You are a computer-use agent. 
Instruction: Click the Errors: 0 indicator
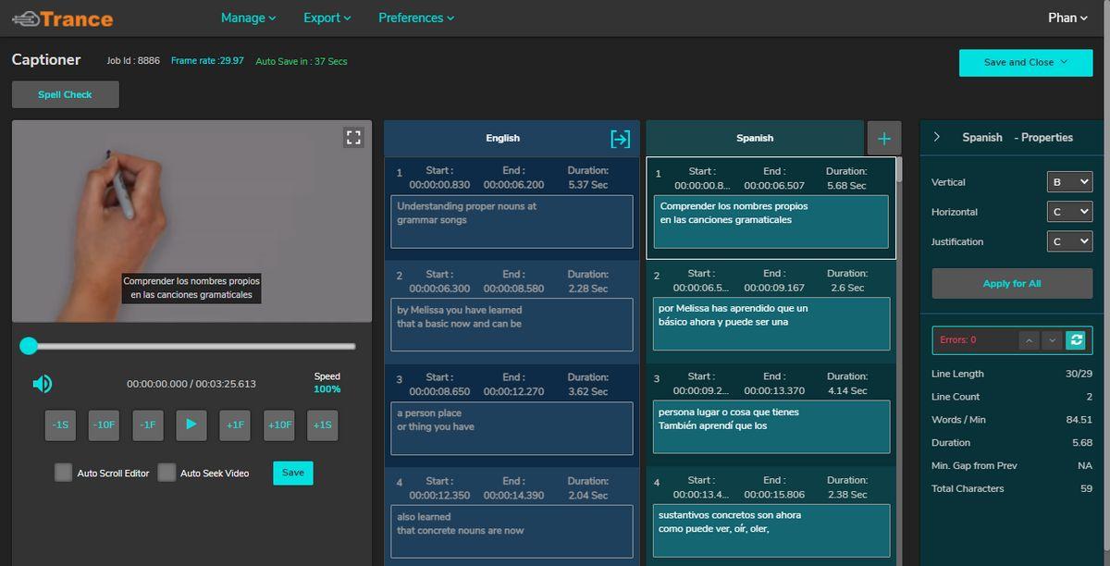(958, 340)
